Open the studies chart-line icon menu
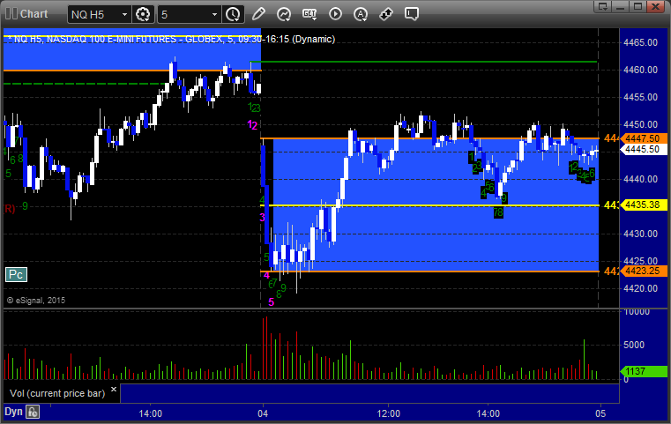The height and width of the screenshot is (424, 671). pos(284,14)
